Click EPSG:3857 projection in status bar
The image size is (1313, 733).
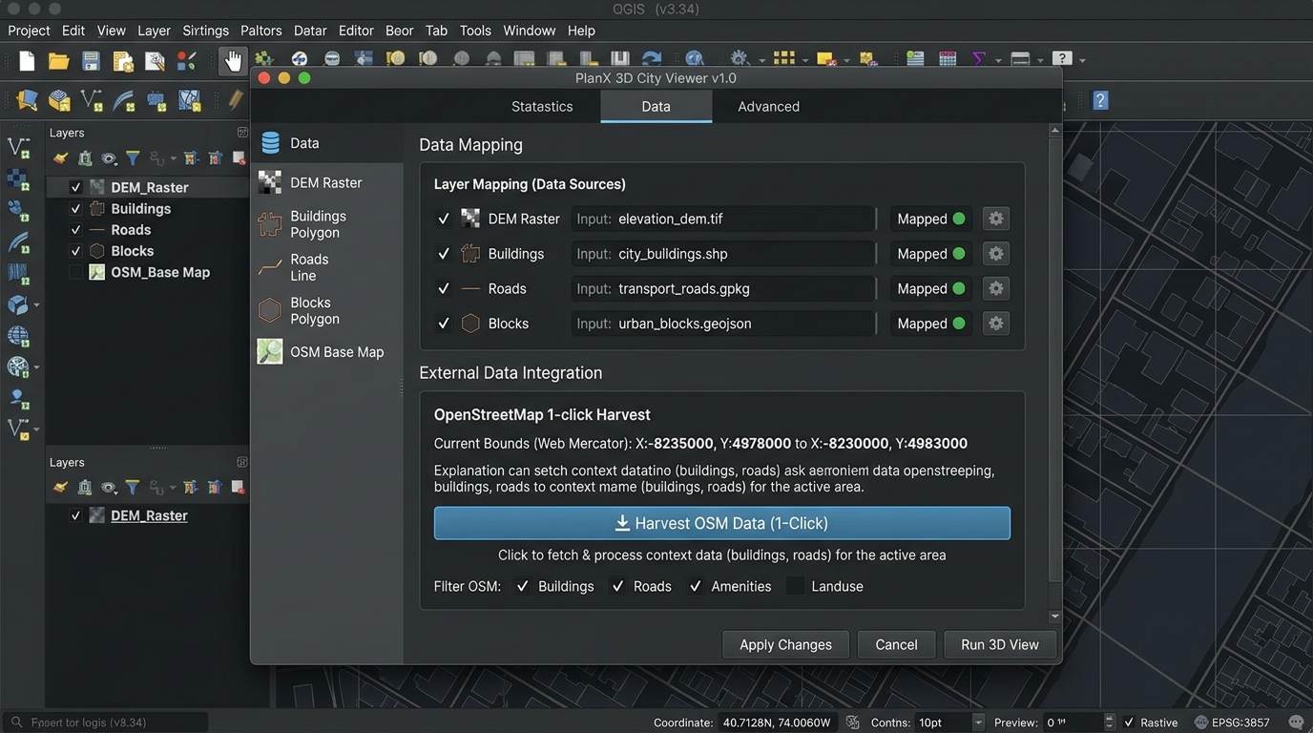click(1232, 723)
